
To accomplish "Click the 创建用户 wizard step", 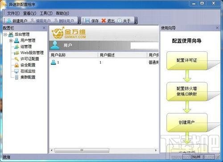I will [x=187, y=123].
